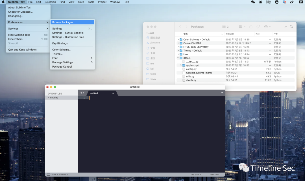
Task: Open the action ellipsis dropdown in Finder
Action: pyautogui.click(x=267, y=26)
